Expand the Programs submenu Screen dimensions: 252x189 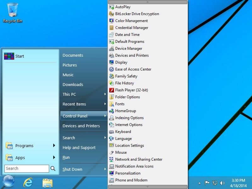25,146
